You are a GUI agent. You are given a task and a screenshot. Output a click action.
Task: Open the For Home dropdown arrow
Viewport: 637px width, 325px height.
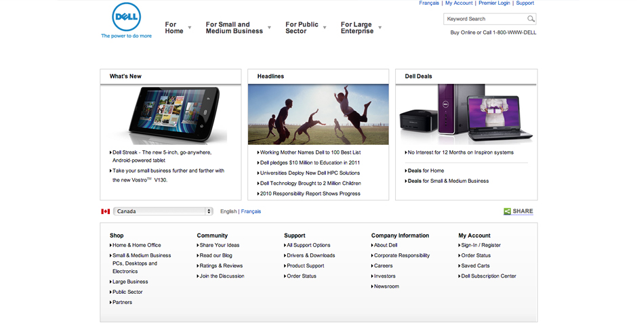189,28
